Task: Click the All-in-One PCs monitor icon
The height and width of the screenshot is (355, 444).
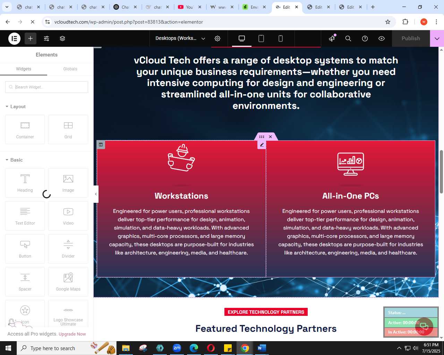Action: point(351,164)
